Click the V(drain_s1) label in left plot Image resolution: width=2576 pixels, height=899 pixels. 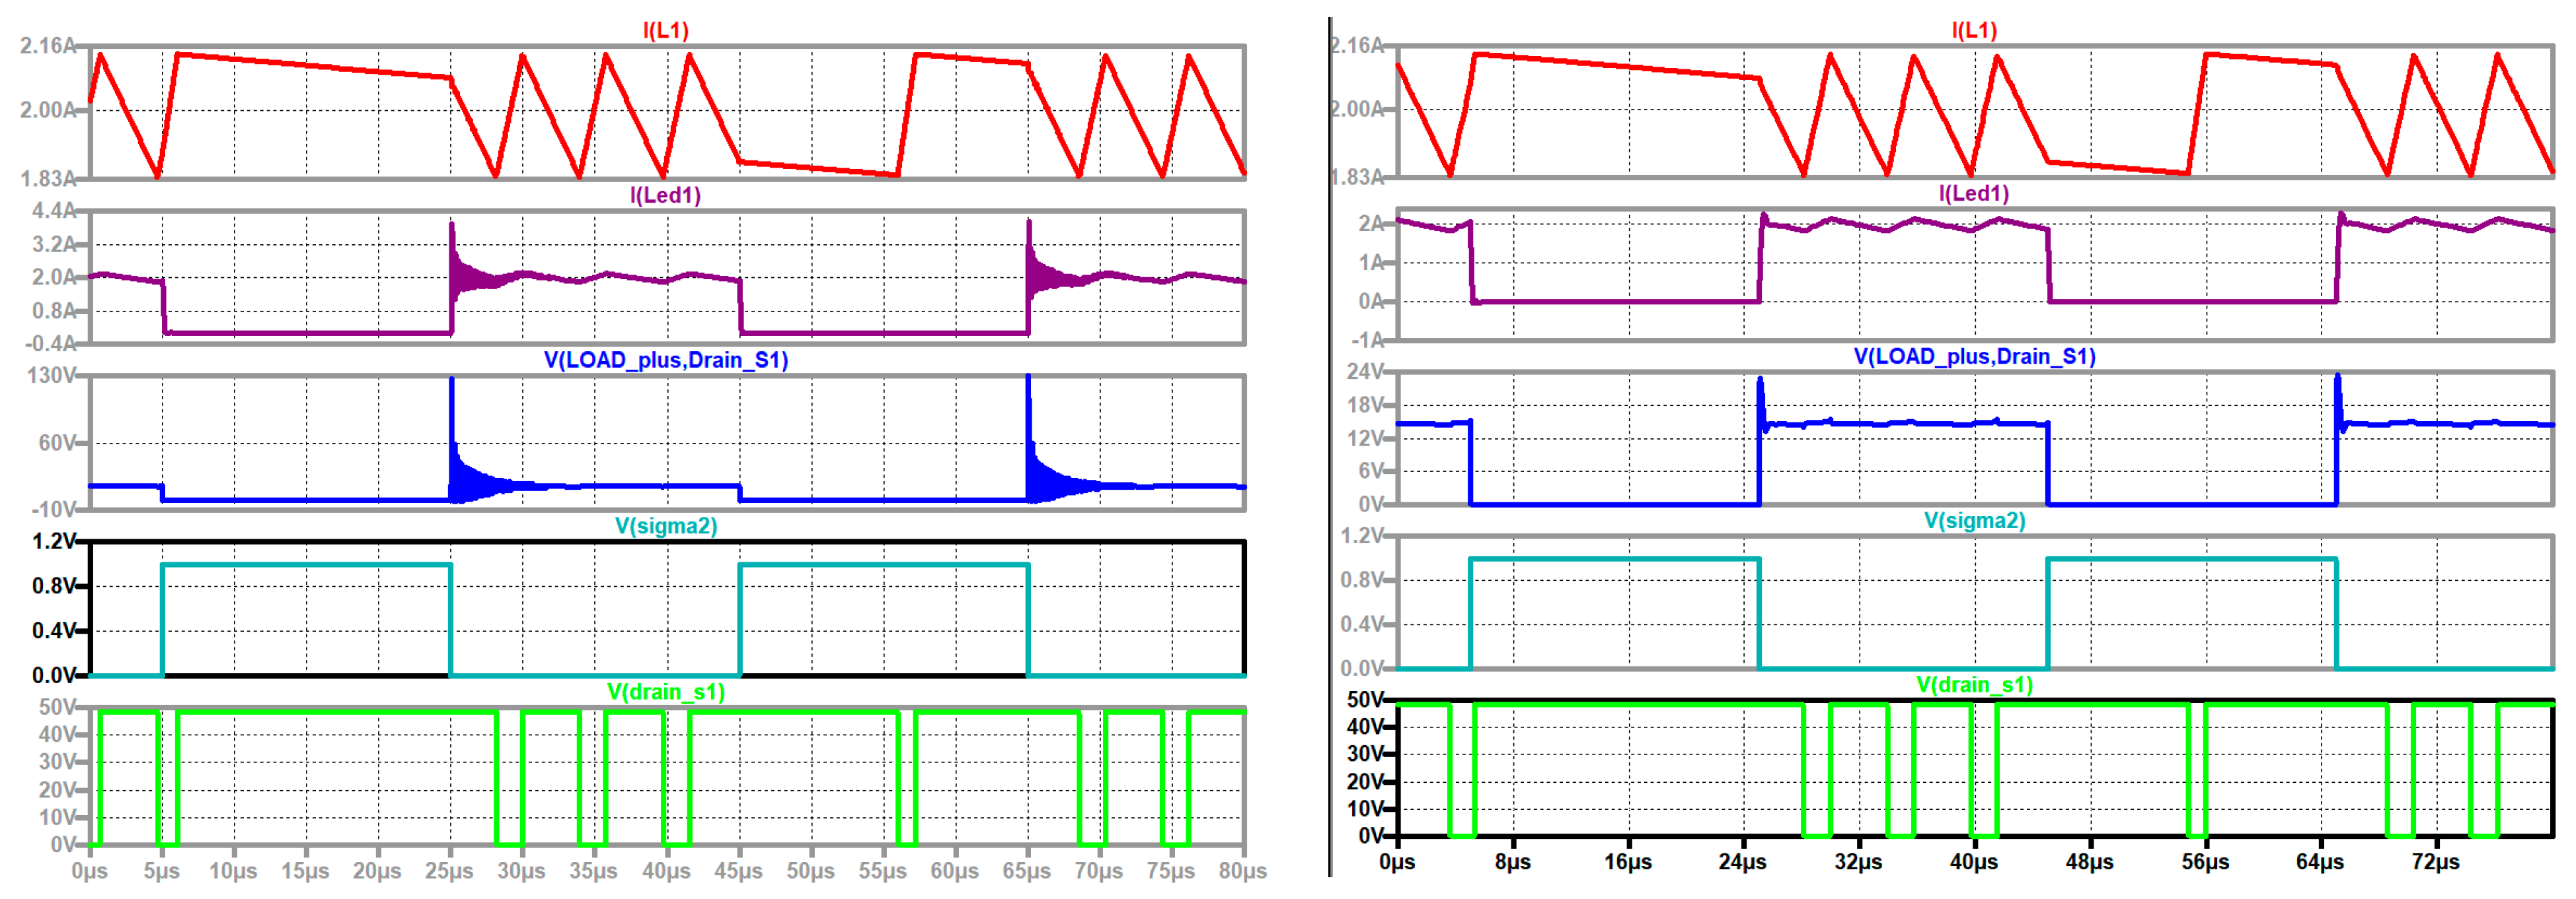[665, 691]
